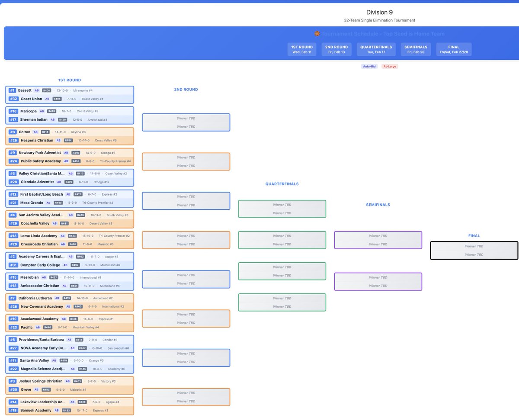Click the R426 badge for Lakeview Leadership

point(83,402)
